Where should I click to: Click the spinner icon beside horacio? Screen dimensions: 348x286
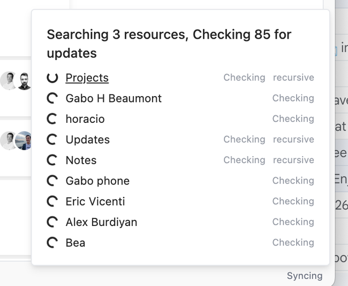coord(52,119)
